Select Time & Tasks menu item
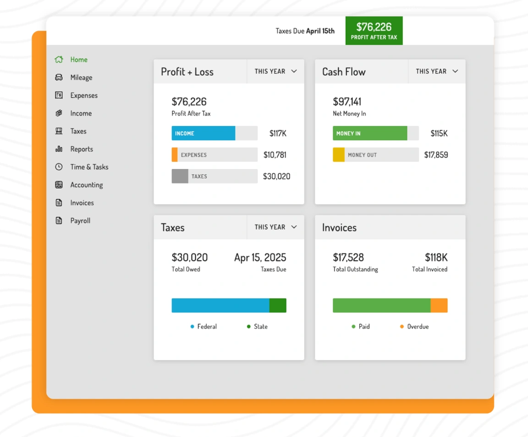Screen dimensions: 528x437 pos(89,167)
